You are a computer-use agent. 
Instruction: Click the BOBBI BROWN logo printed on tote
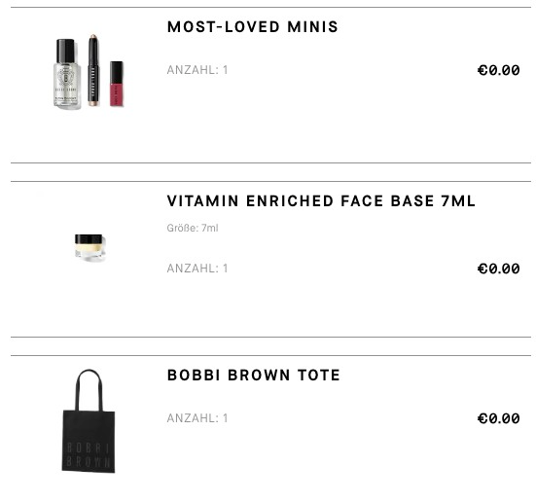click(89, 454)
